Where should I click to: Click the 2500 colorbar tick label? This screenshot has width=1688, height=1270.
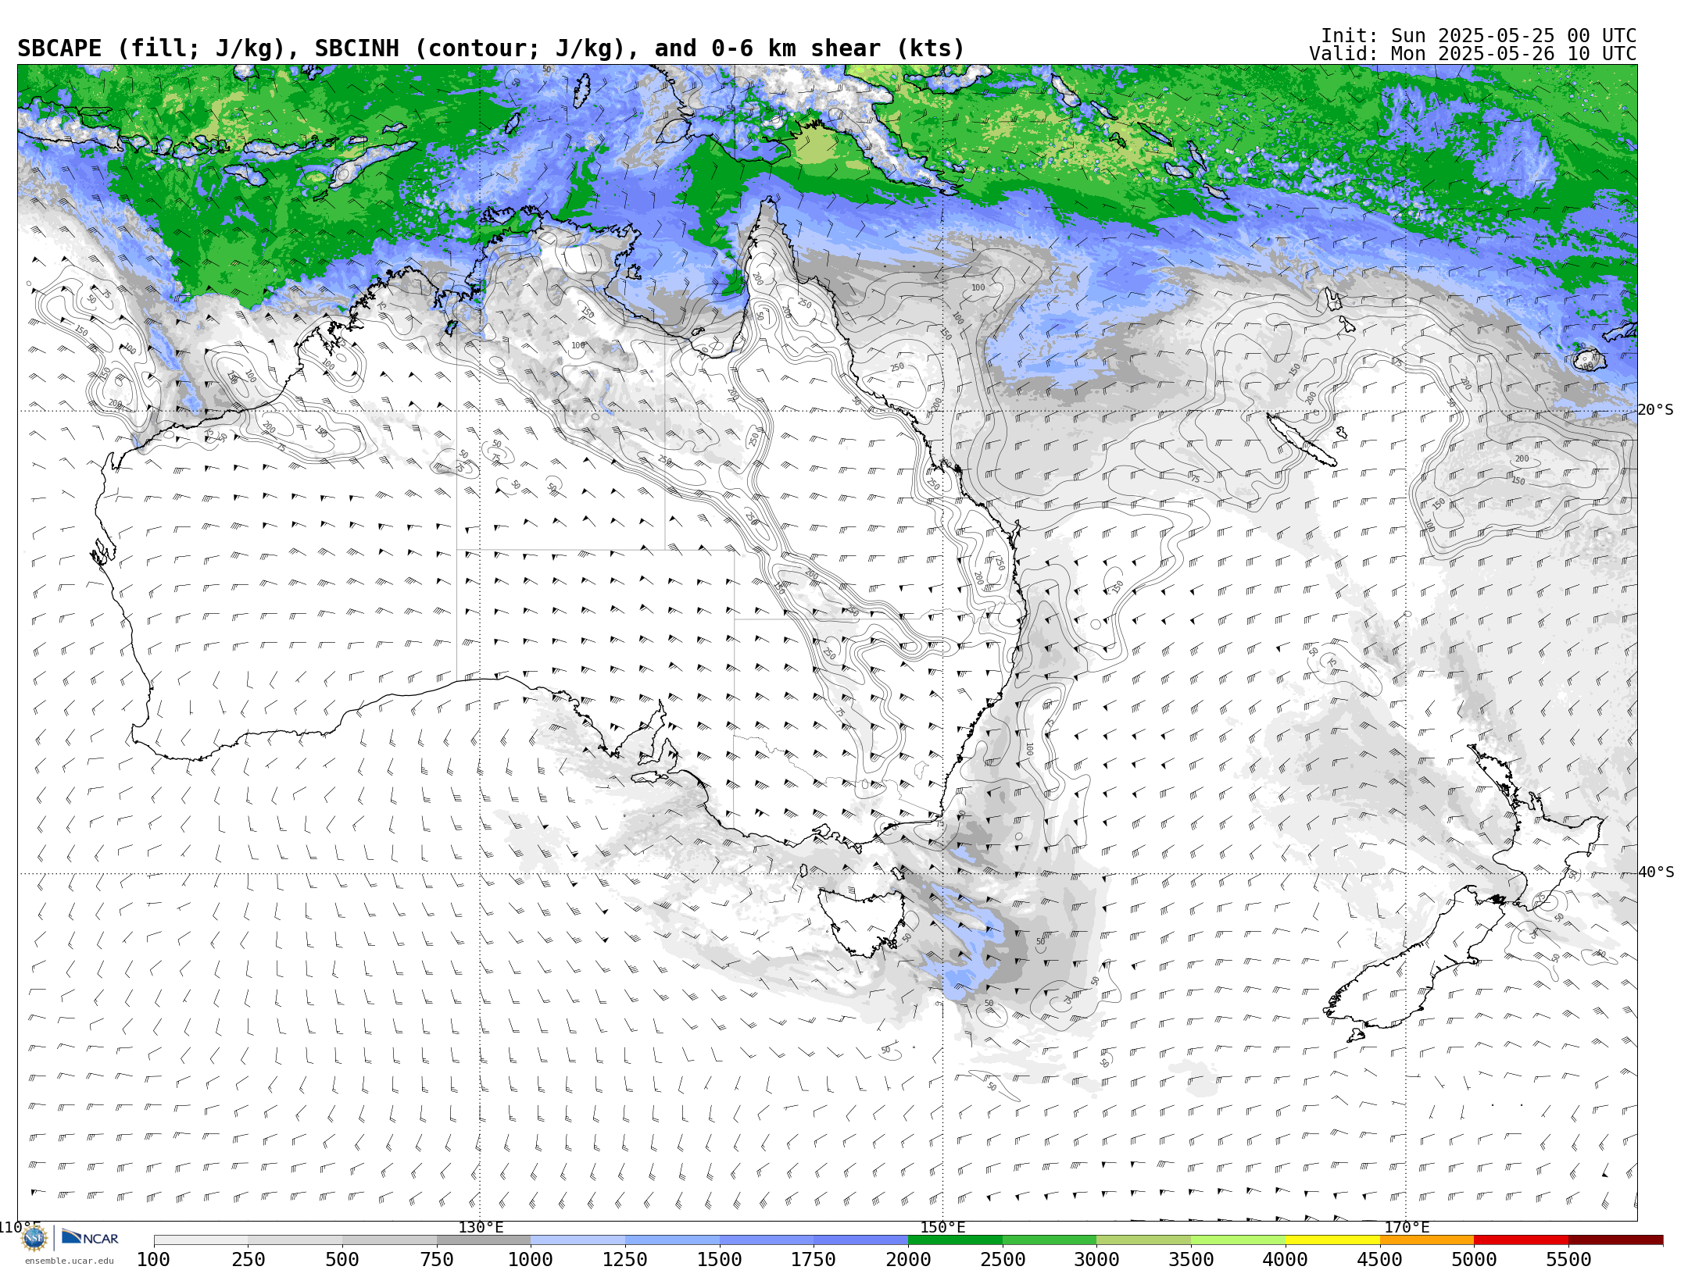pos(1003,1260)
